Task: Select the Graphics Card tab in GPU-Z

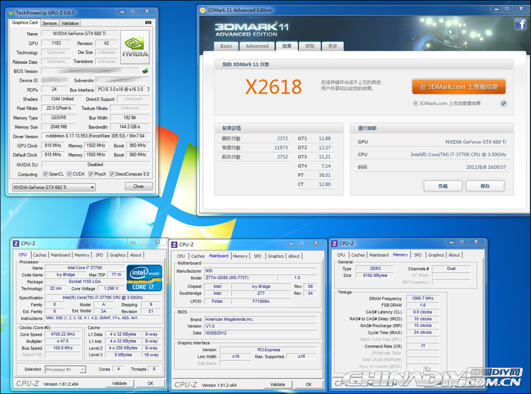Action: coord(25,23)
